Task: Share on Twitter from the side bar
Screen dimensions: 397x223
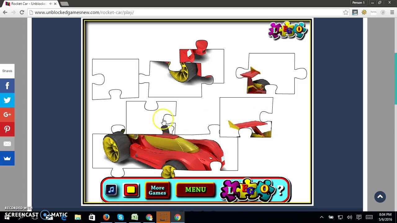Action: [x=7, y=100]
